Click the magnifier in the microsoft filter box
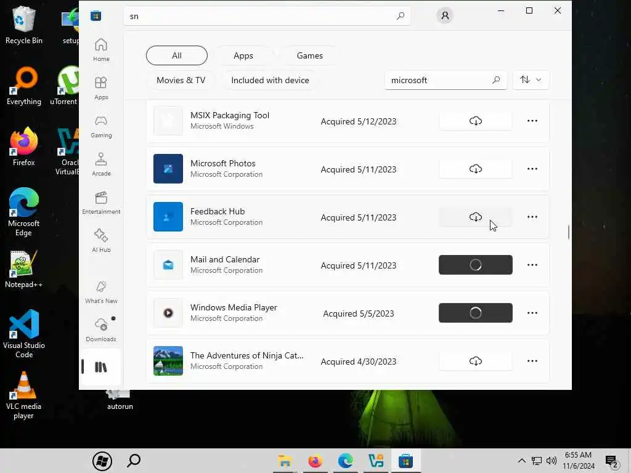This screenshot has width=631, height=473. (496, 80)
